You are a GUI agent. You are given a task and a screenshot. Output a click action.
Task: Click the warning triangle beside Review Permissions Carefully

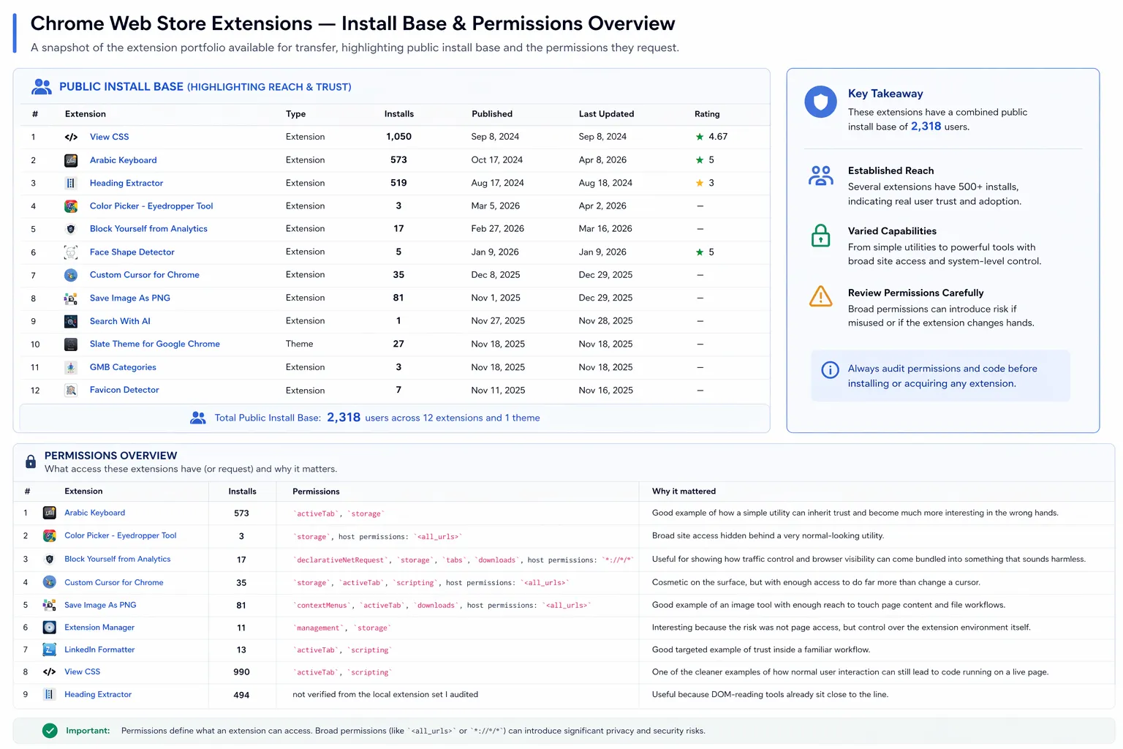click(x=821, y=296)
